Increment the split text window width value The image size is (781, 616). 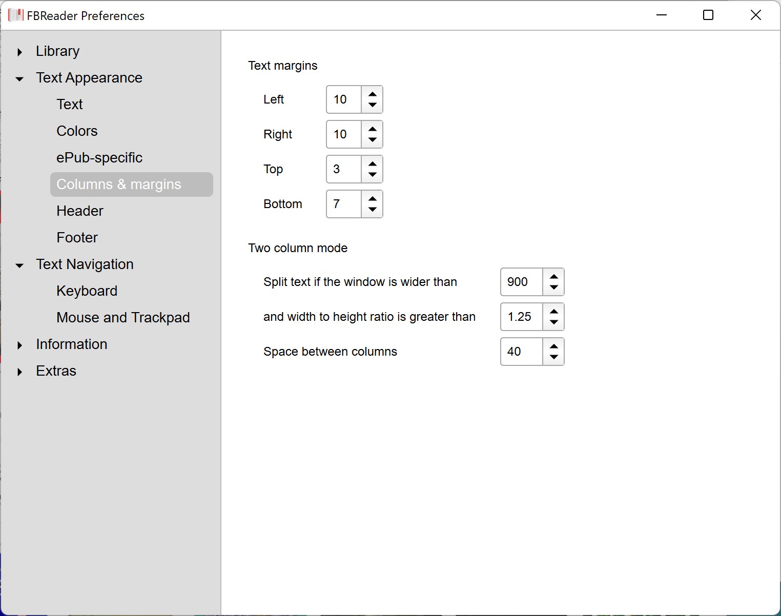553,277
